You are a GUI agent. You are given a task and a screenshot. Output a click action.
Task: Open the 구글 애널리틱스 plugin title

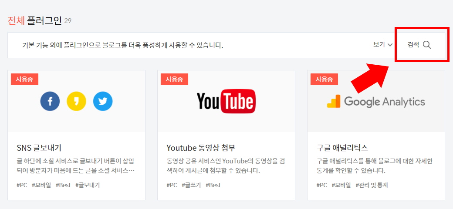[342, 148]
